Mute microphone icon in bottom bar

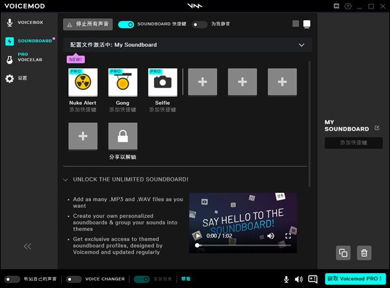[x=286, y=279]
